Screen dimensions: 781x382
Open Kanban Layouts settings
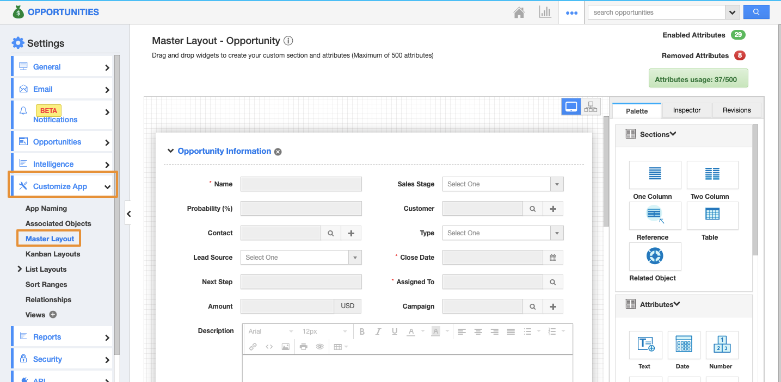click(x=53, y=254)
